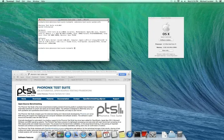Open the Terminal application menu
The image size is (224, 140).
tap(10, 1)
